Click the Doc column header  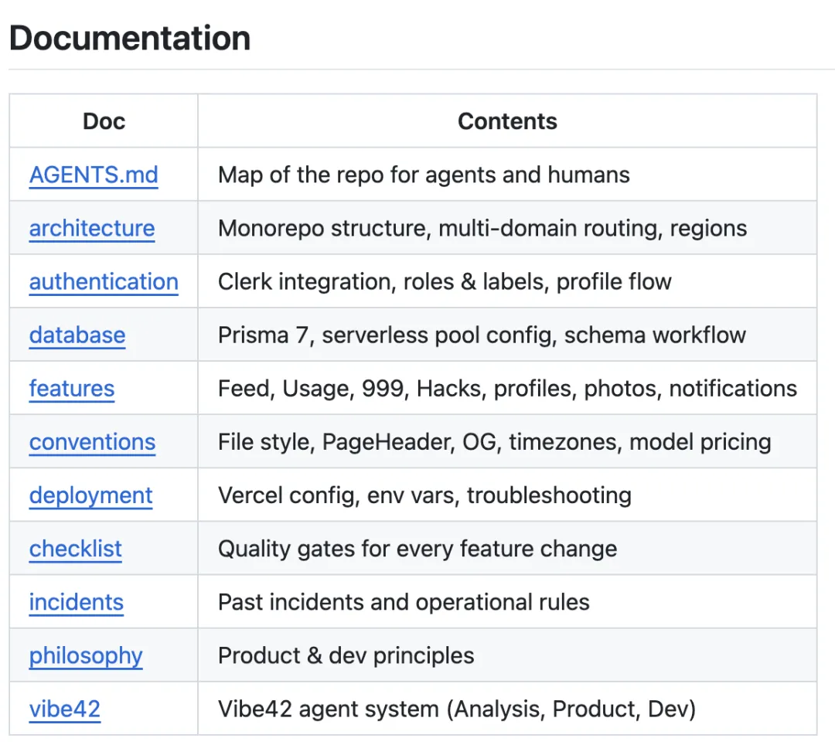tap(104, 121)
